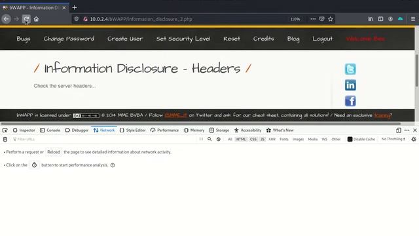Viewport: 419px width, 236px height.
Task: Toggle responsive design mode
Action: pyautogui.click(x=399, y=130)
